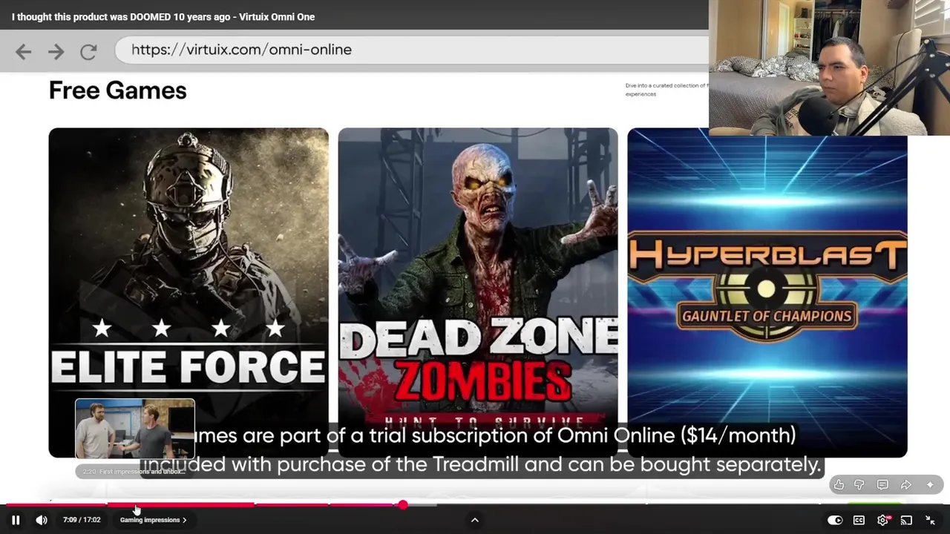Open the Dead Zone Zombies game card
Image resolution: width=950 pixels, height=534 pixels.
point(478,292)
